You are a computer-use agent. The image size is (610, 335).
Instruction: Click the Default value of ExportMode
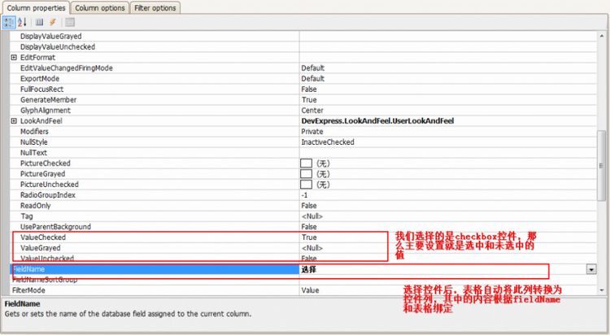[313, 79]
